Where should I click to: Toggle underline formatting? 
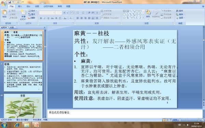49,18
